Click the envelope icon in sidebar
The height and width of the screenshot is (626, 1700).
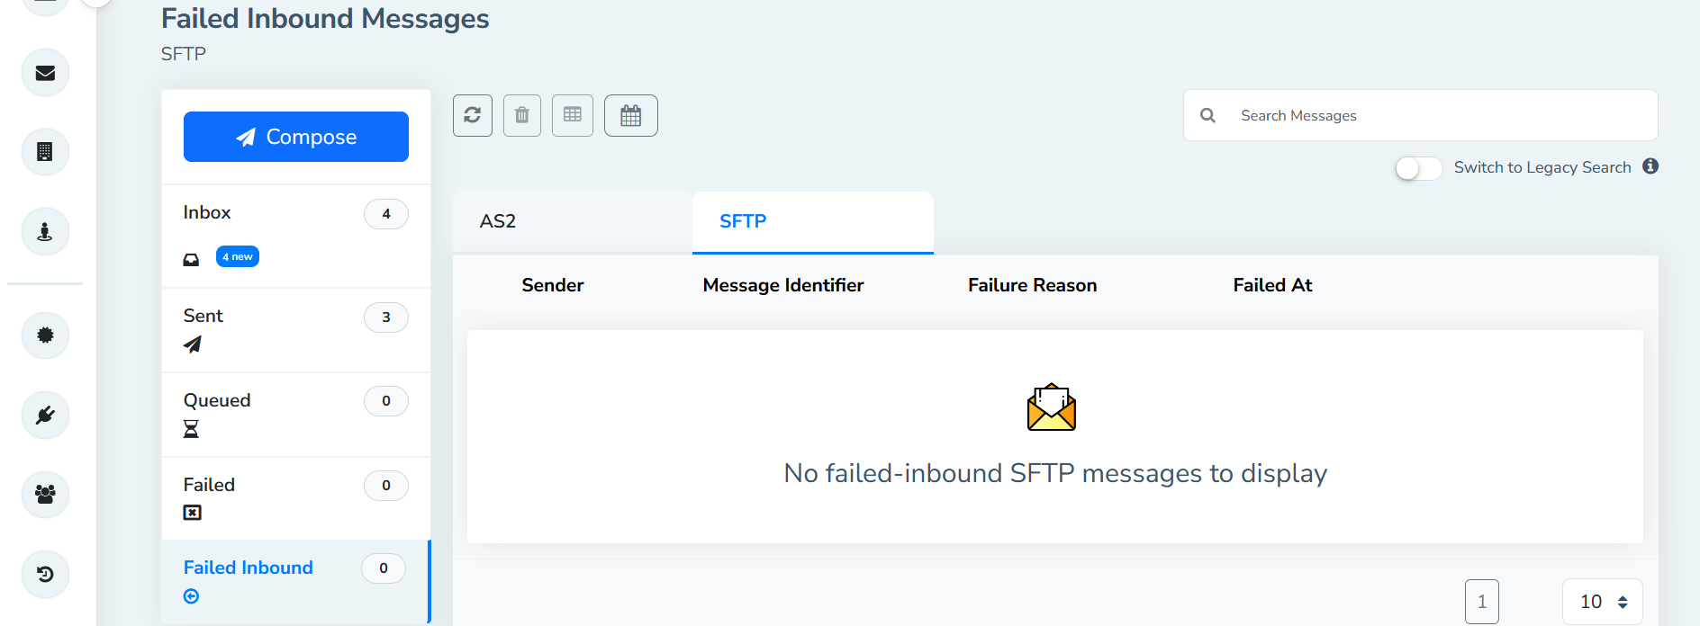[x=45, y=73]
